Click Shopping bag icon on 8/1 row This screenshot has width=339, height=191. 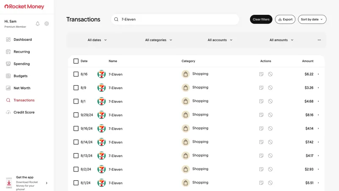tap(186, 101)
